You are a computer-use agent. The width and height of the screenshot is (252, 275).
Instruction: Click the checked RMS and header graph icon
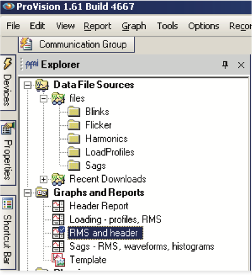point(58,233)
